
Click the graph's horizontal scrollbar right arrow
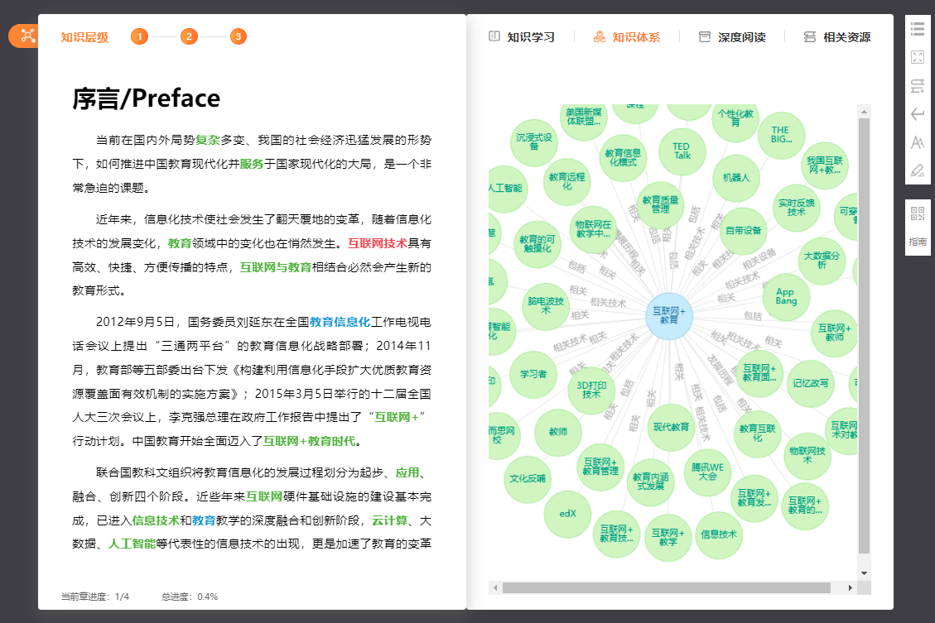[851, 587]
